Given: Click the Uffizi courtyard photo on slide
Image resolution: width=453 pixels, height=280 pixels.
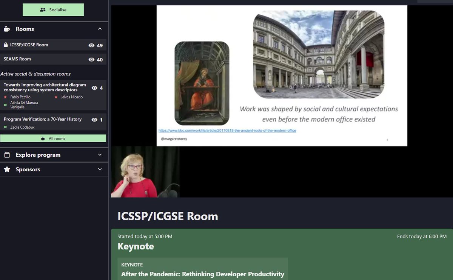Looking at the screenshot, I should pos(319,55).
